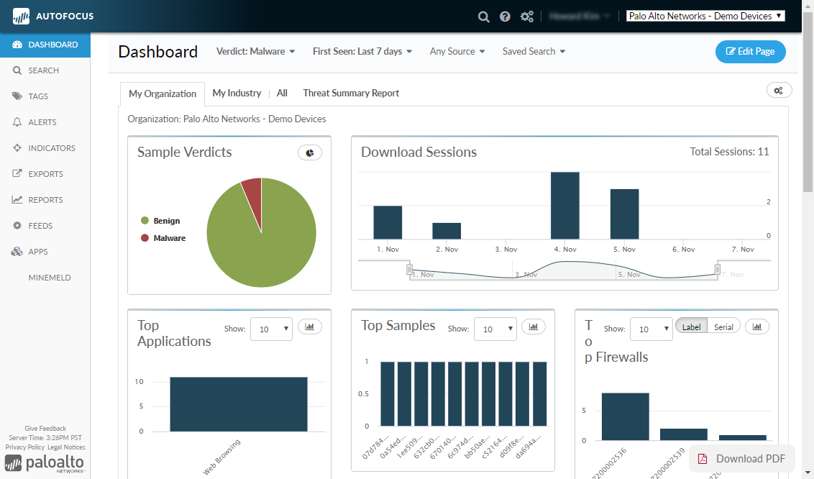Click the bar chart icon in Top Samples

[x=534, y=327]
